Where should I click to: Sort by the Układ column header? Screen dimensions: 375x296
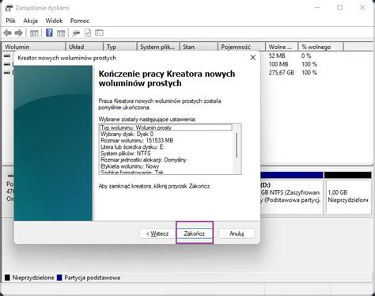[84, 47]
